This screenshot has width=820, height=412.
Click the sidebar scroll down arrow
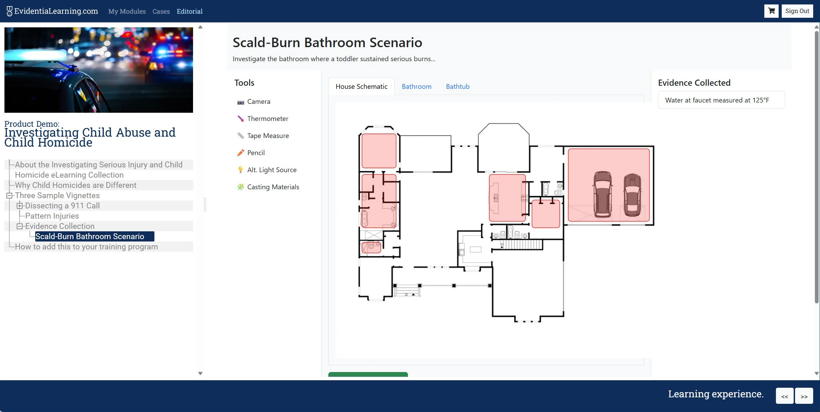point(201,373)
